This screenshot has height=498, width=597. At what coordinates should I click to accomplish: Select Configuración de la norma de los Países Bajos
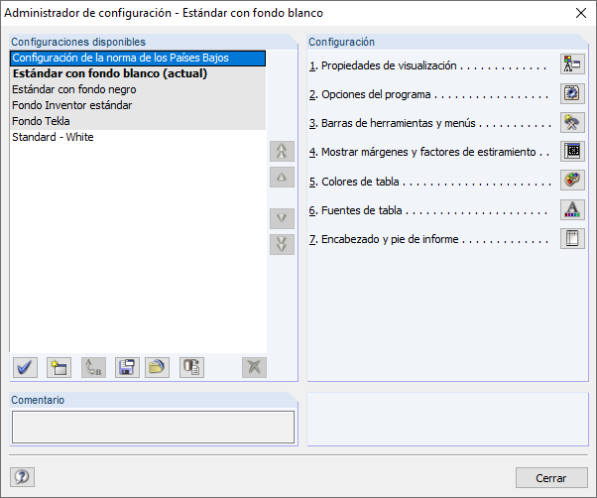click(x=138, y=58)
